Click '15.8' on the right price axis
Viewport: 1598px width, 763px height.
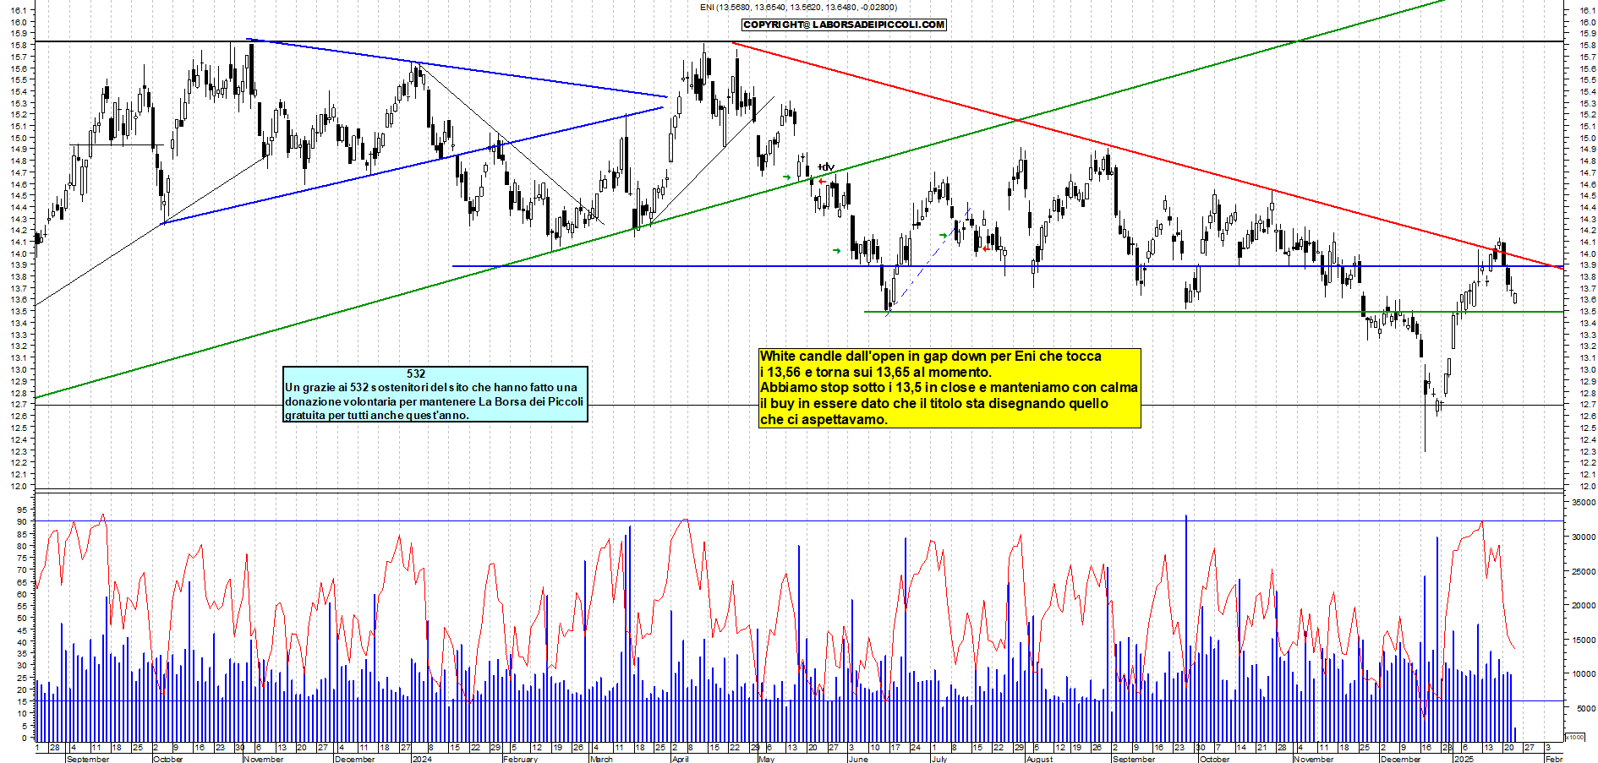[1587, 45]
